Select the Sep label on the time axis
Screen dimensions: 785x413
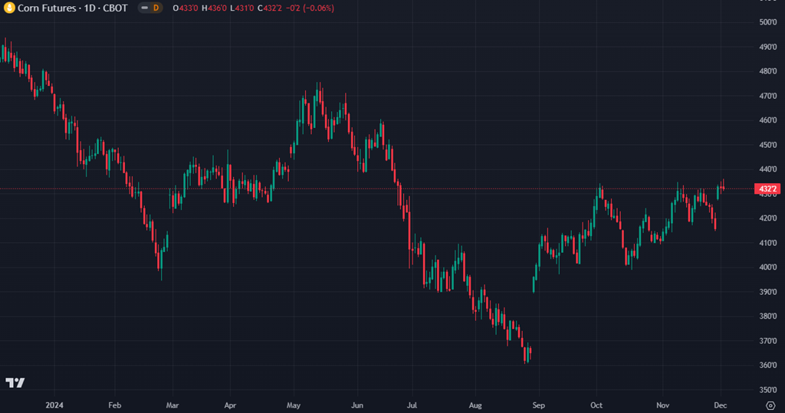539,405
